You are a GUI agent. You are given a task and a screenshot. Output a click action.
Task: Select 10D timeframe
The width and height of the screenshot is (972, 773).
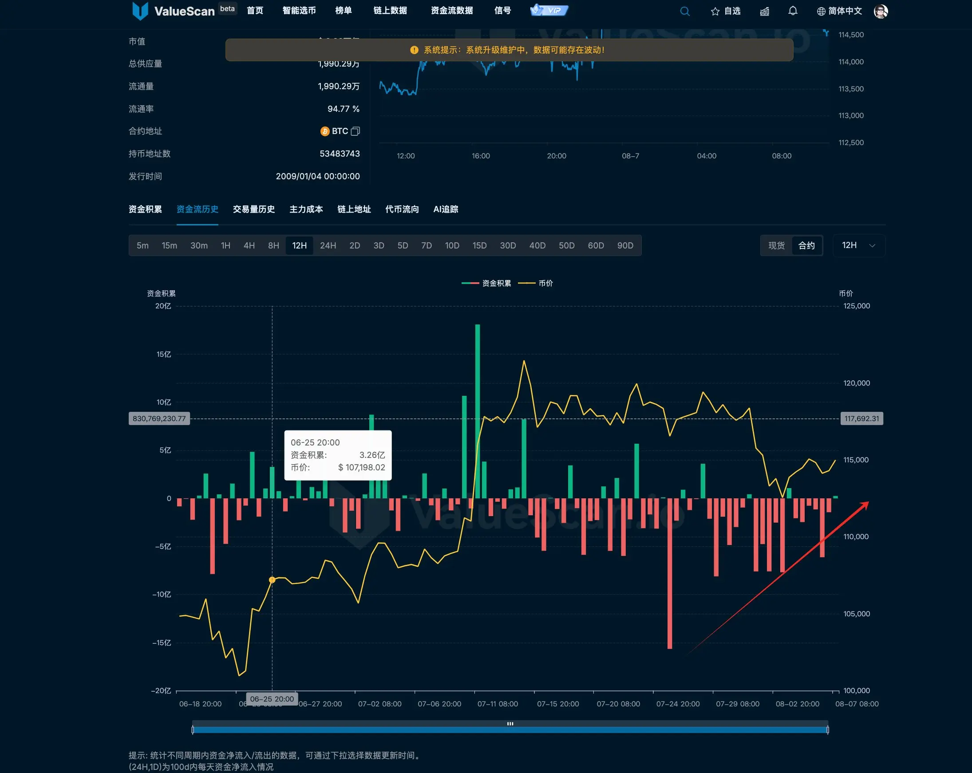452,246
